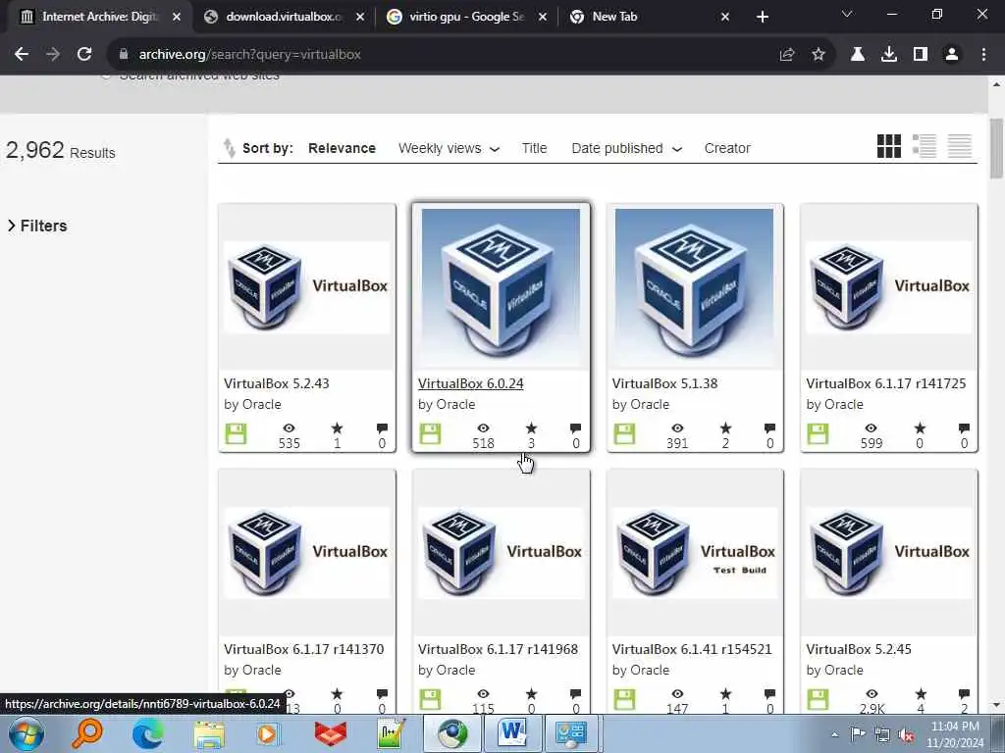The height and width of the screenshot is (753, 1005).
Task: Click the favorites star on VirtualBox 6.1.17 r141725
Action: click(920, 427)
